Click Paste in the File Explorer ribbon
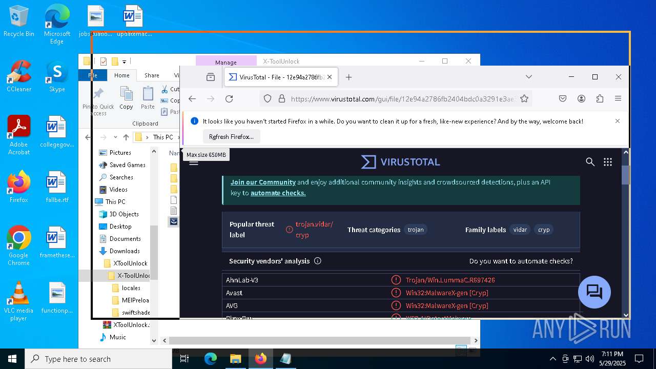 coord(148,97)
